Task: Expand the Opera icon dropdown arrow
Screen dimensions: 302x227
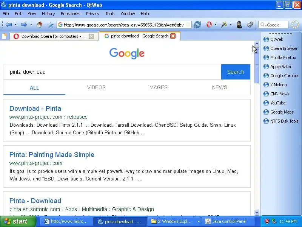Action: (215, 25)
